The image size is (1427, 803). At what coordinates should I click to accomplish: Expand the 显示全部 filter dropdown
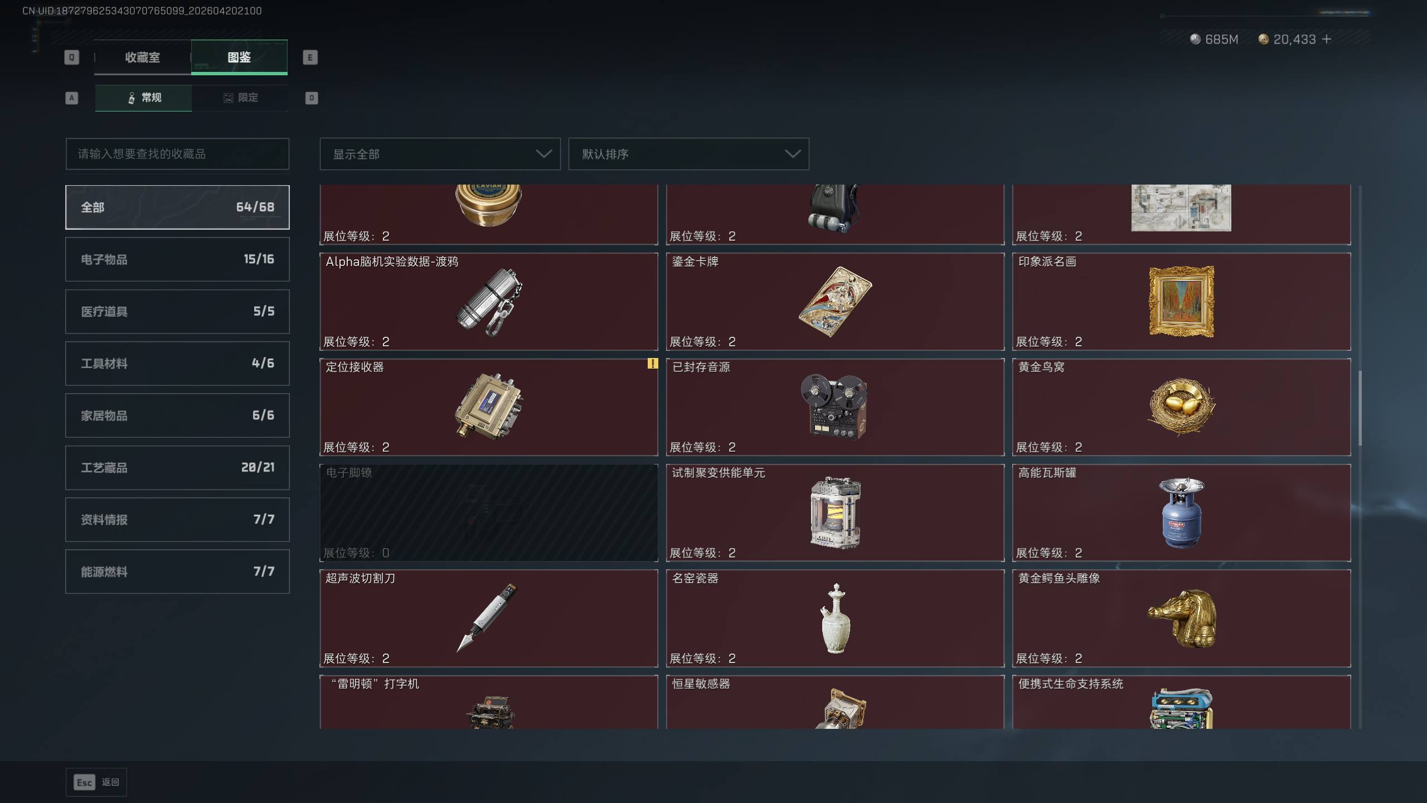[x=440, y=154]
